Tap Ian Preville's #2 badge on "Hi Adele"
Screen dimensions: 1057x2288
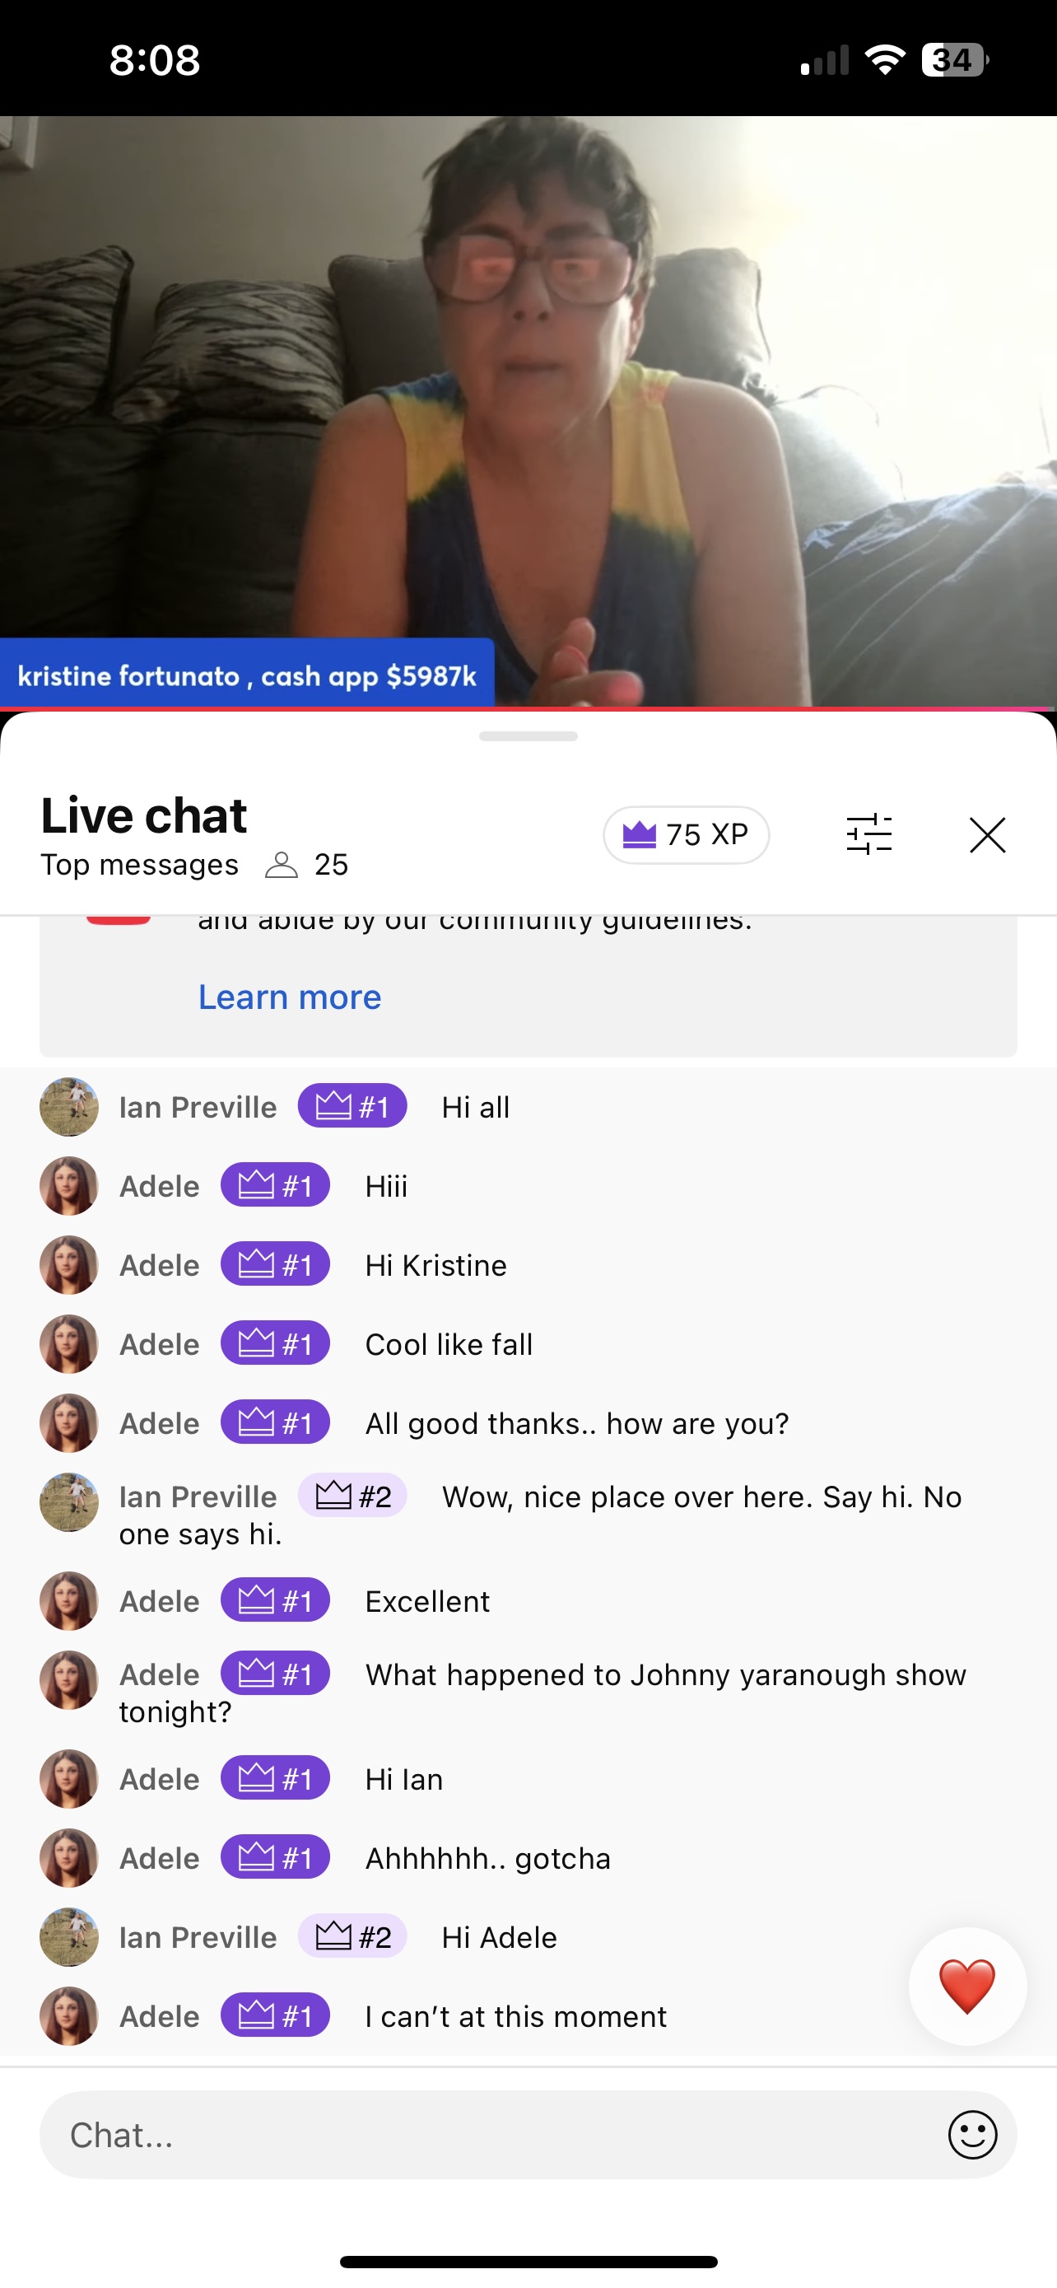pos(352,1936)
